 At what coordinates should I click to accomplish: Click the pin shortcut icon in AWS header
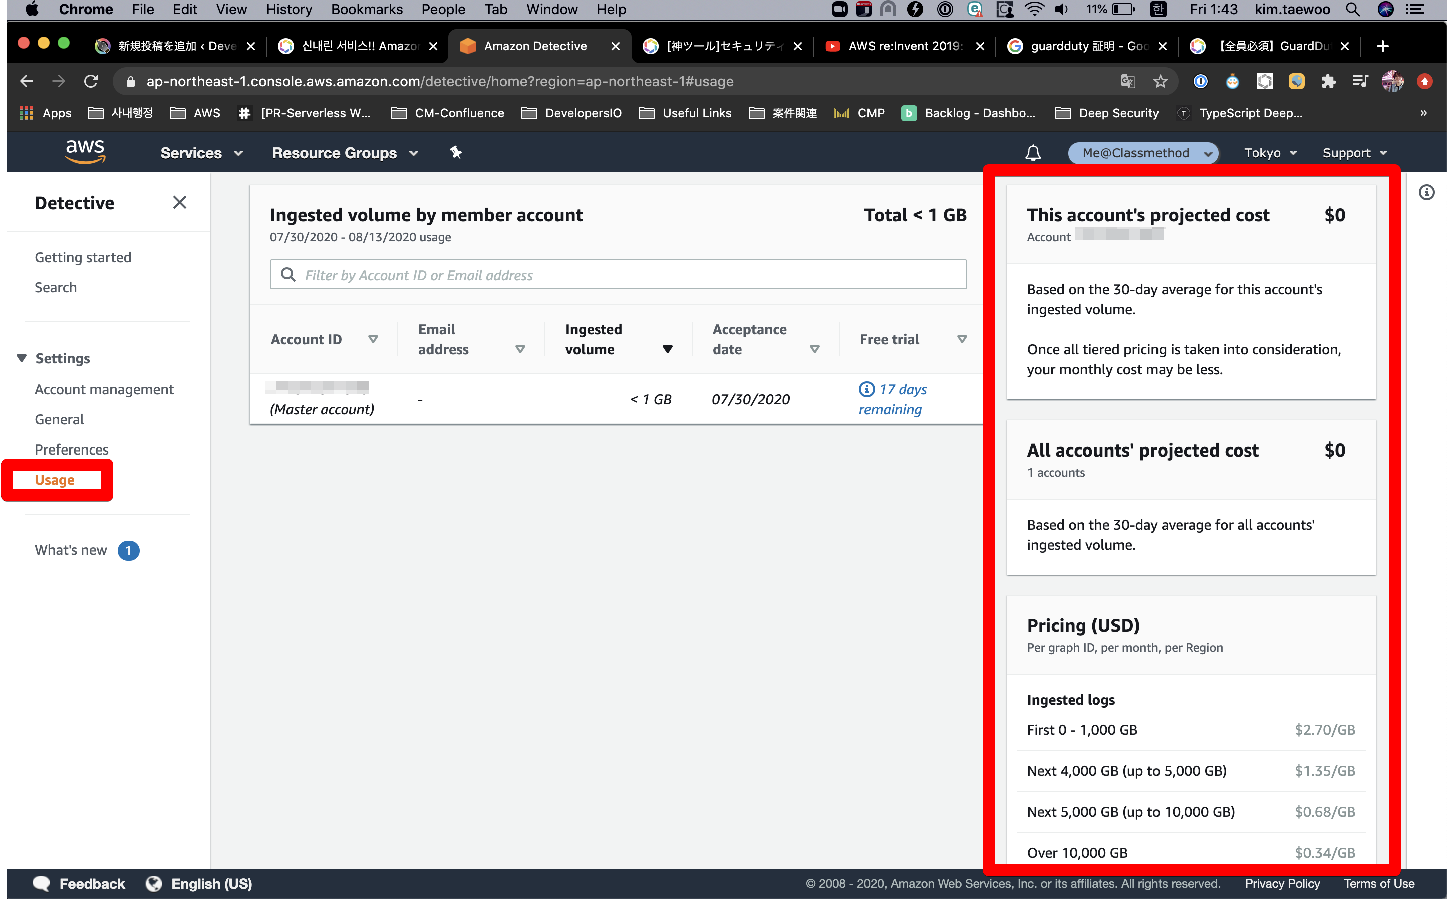456,152
